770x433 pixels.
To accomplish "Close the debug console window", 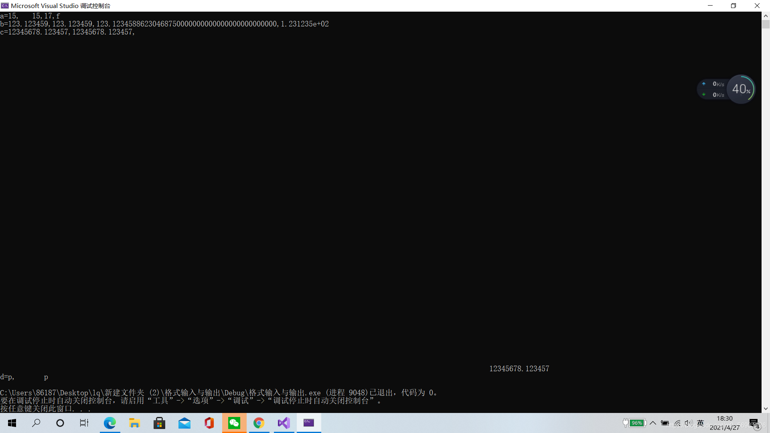I will [x=757, y=6].
